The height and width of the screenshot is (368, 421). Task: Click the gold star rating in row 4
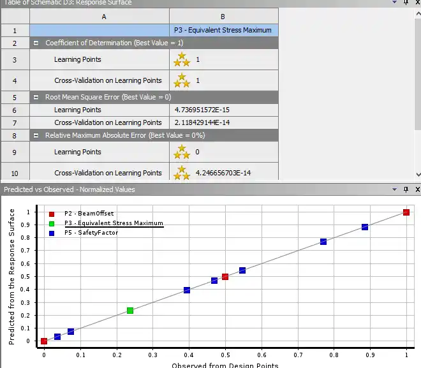pos(182,80)
